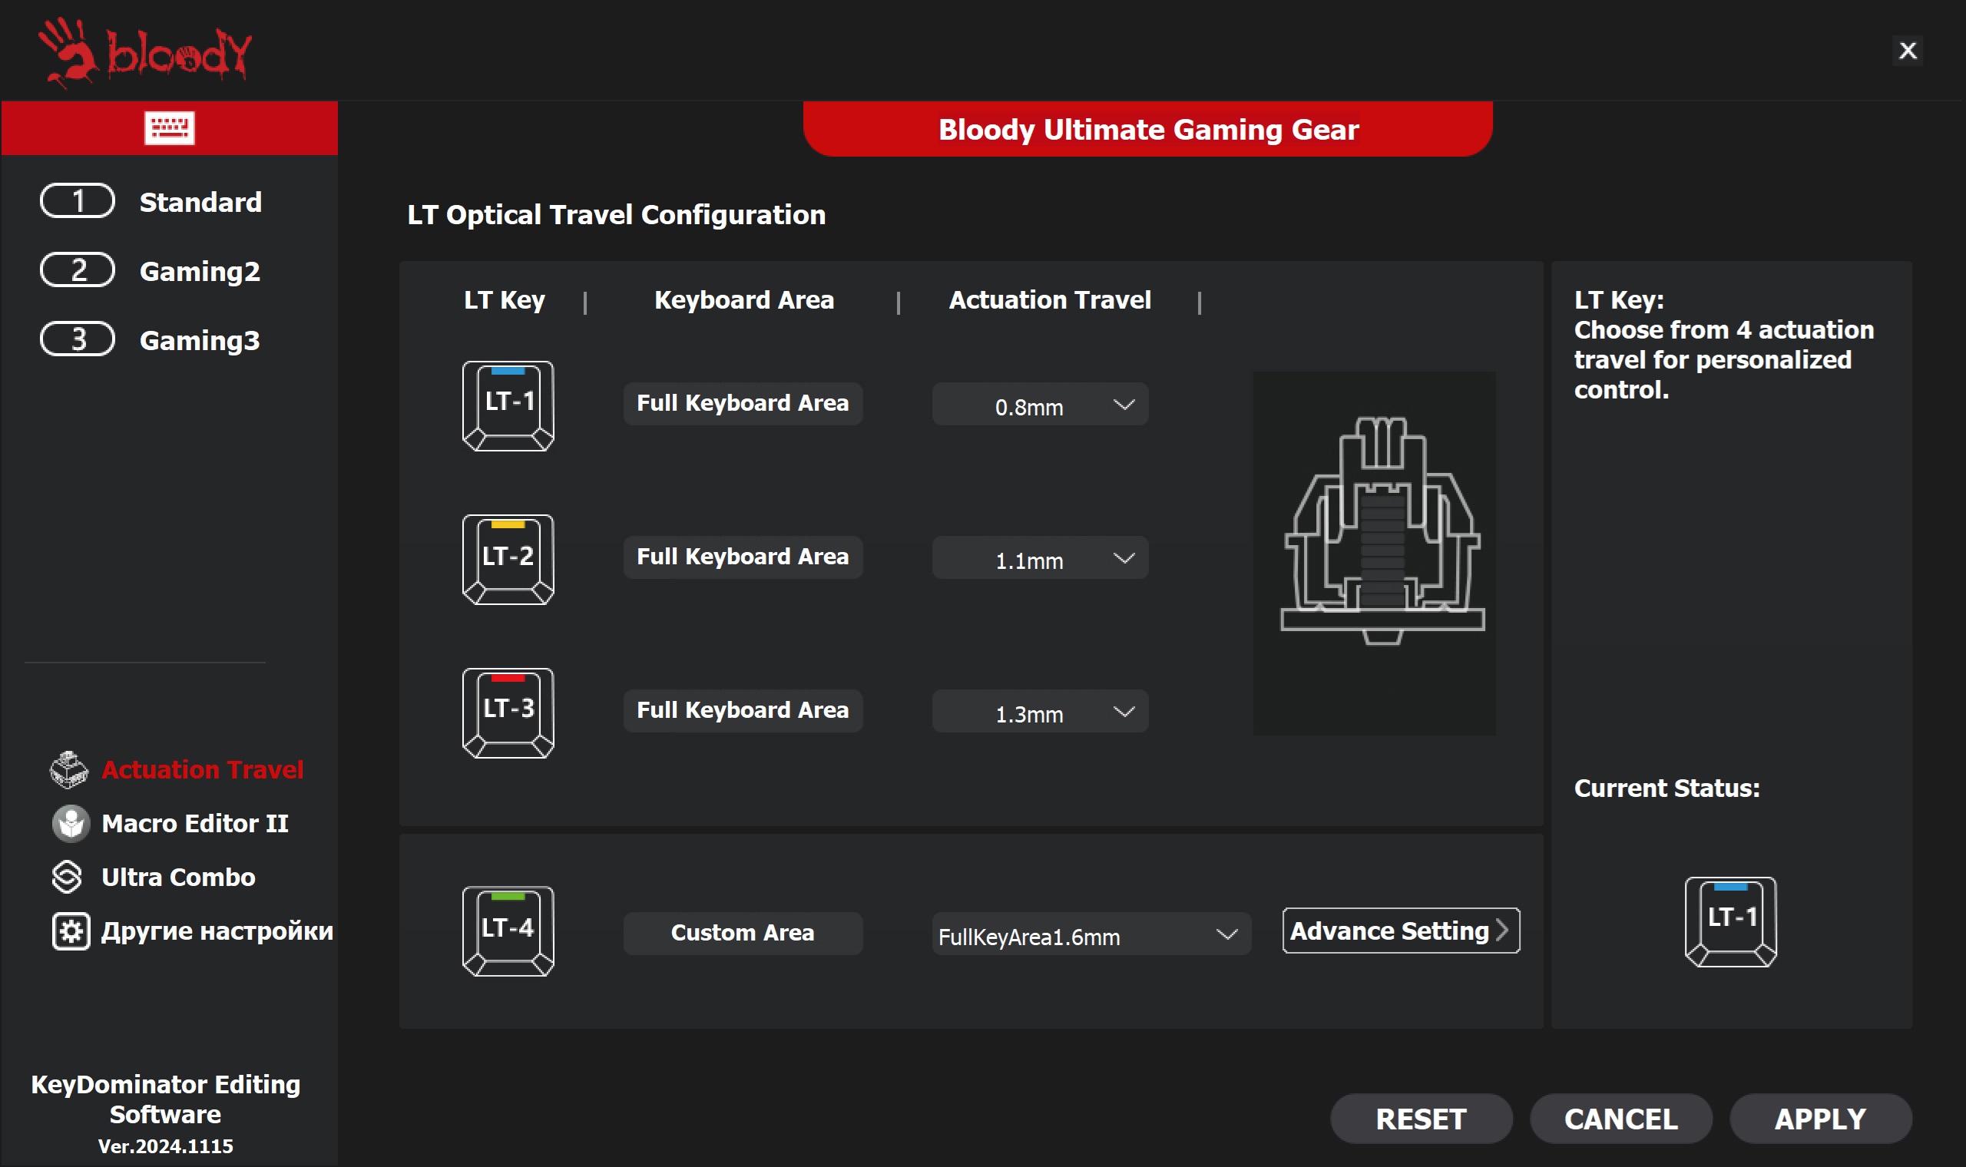Image resolution: width=1966 pixels, height=1167 pixels.
Task: Expand the 1.1mm actuation dropdown
Action: click(x=1040, y=558)
